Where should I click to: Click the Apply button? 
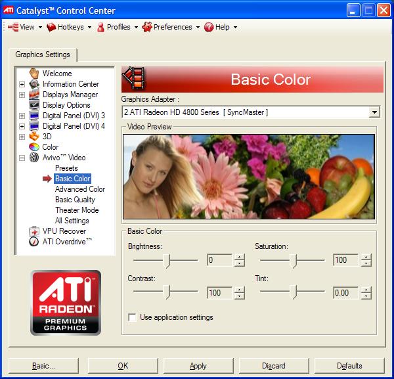pyautogui.click(x=198, y=366)
